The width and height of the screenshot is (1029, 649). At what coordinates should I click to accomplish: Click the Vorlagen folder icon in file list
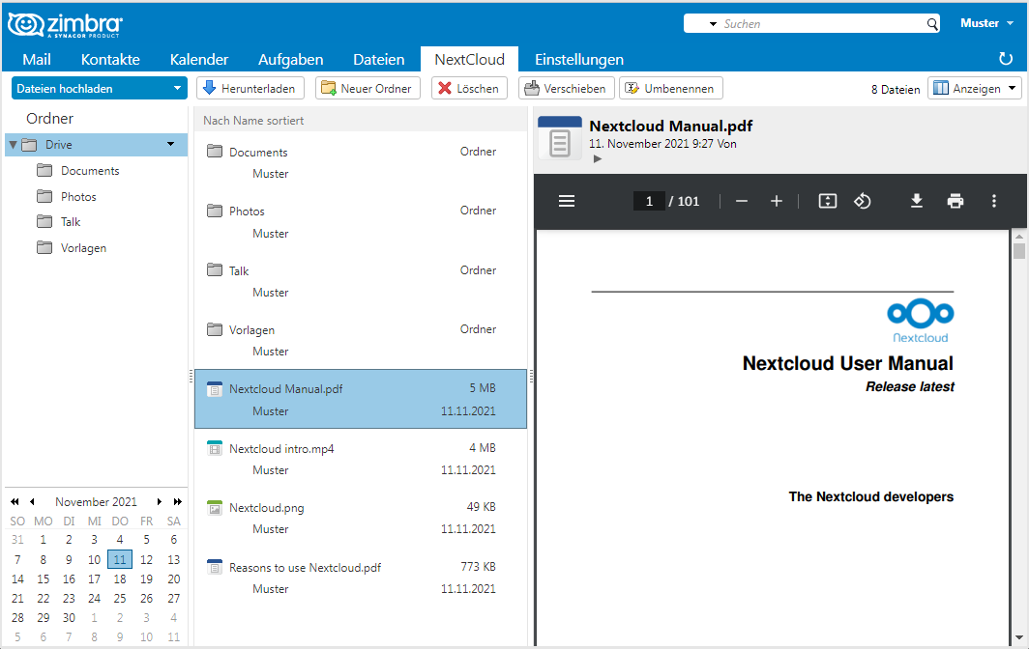click(x=215, y=329)
